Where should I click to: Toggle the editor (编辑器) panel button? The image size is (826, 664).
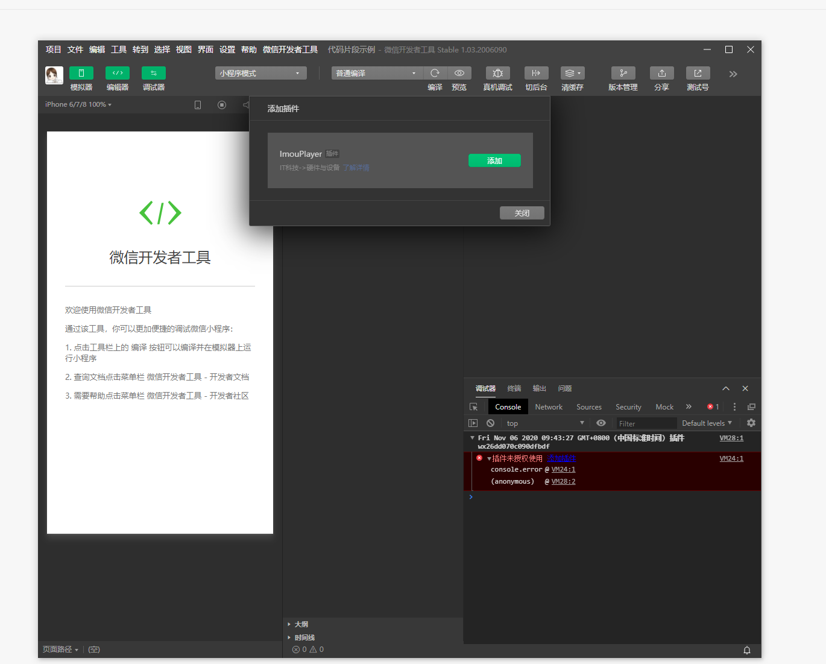(118, 73)
